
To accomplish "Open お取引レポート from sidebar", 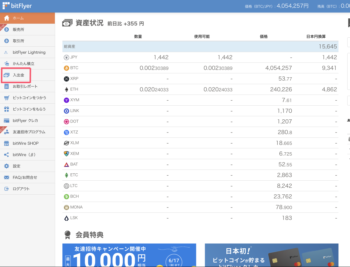I will tap(27, 86).
